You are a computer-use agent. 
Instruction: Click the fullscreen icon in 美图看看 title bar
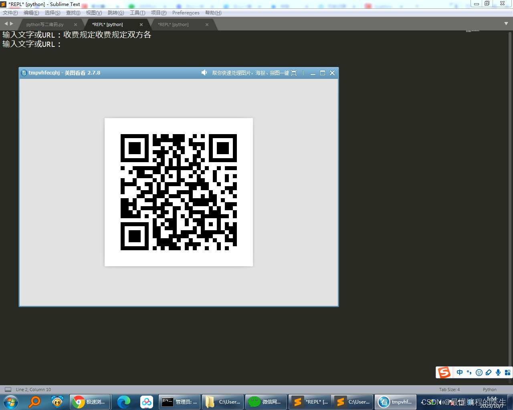(x=294, y=73)
